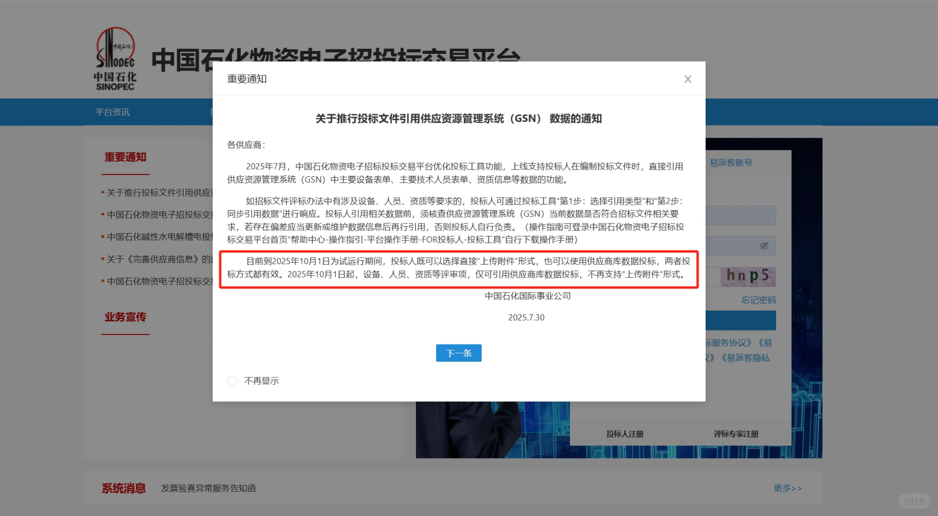Click 评标专家注册 to register as expert
This screenshot has width=938, height=516.
[x=734, y=433]
